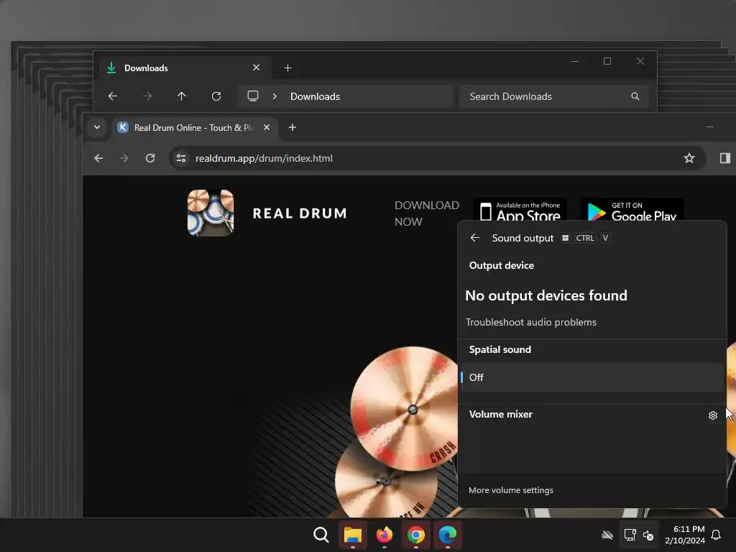Click the browser forward arrow
736x552 pixels.
[x=124, y=158]
